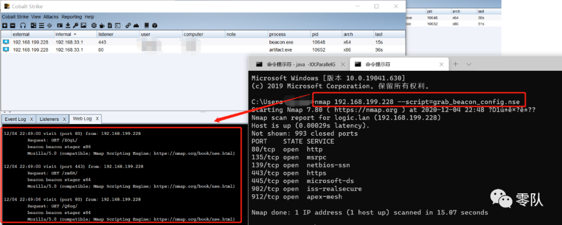Click Host a File chain link icon
The image size is (562, 225).
click(x=128, y=26)
